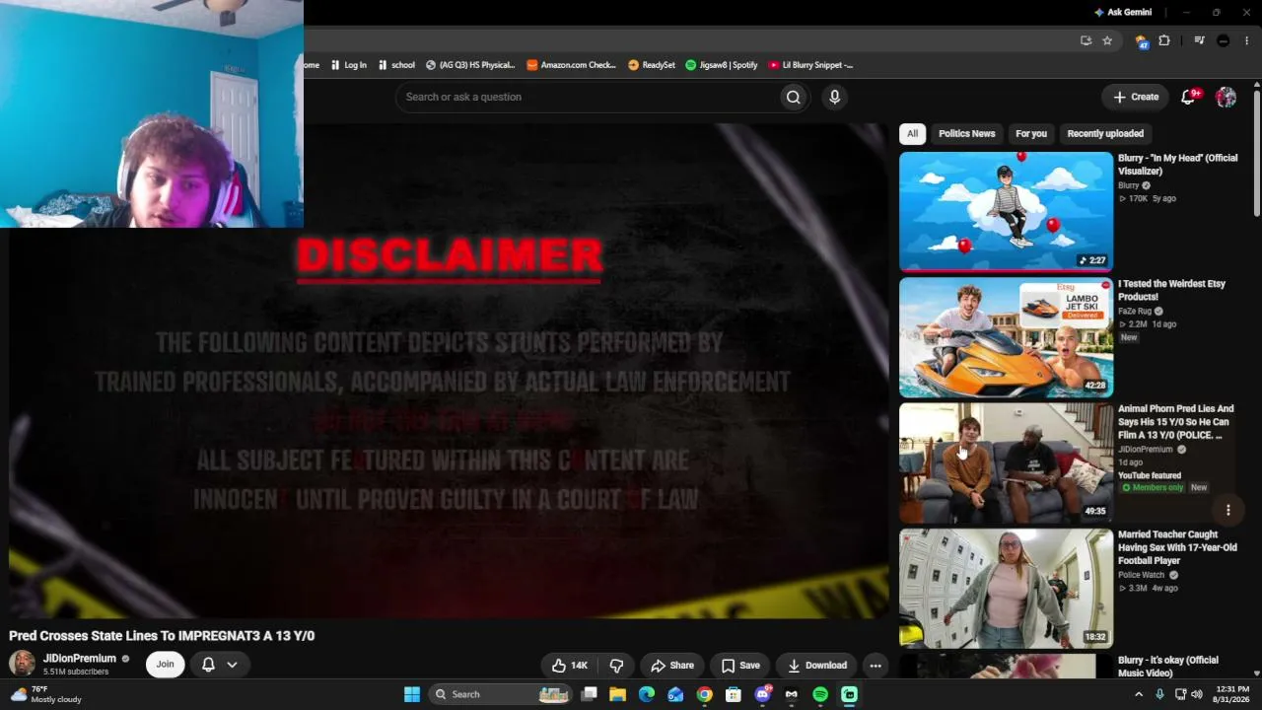
Task: Click the Share button
Action: pyautogui.click(x=672, y=666)
